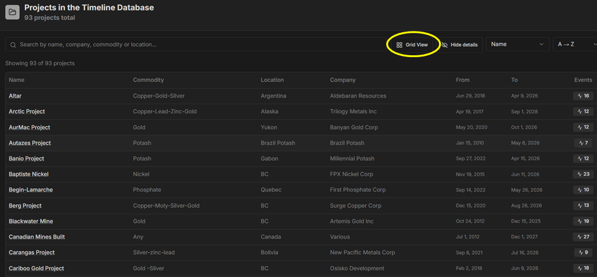Screen dimensions: 597x277
Task: Click the 16 events badge for Altar
Action: [x=583, y=96]
